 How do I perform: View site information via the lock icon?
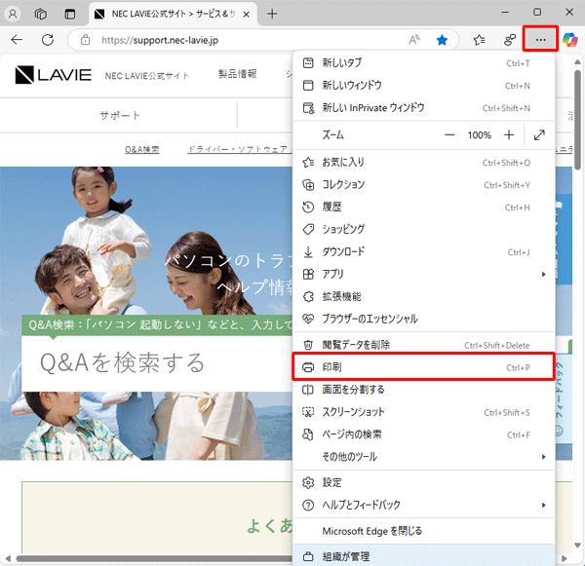point(86,40)
